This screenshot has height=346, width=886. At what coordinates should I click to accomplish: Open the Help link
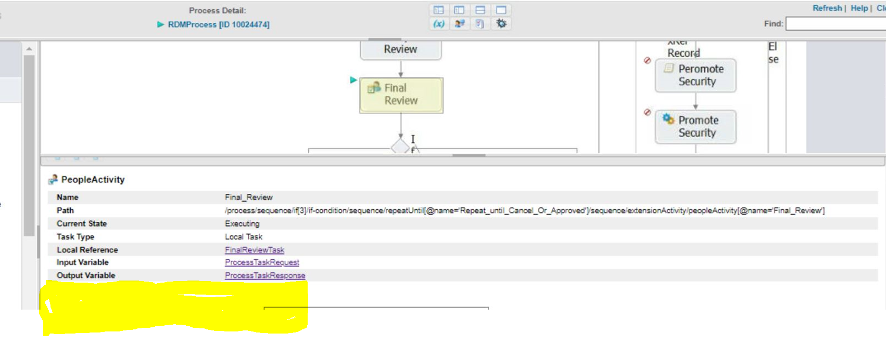[859, 8]
